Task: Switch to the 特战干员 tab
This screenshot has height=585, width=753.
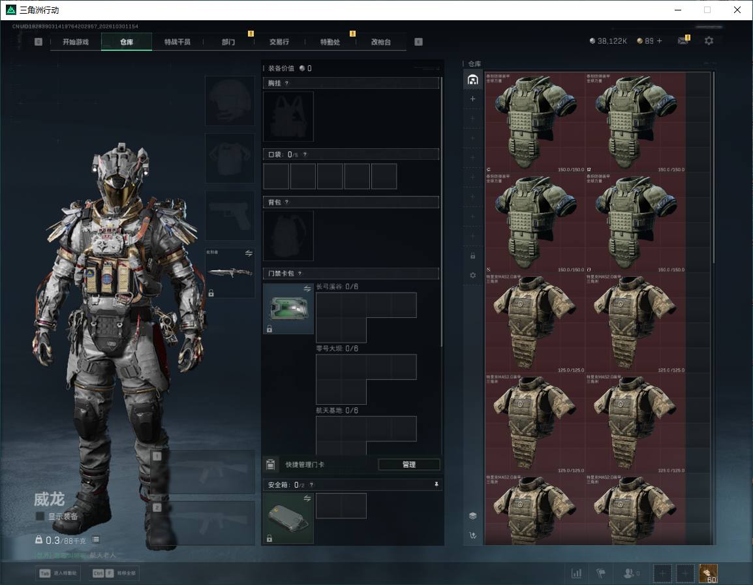Action: [x=177, y=42]
